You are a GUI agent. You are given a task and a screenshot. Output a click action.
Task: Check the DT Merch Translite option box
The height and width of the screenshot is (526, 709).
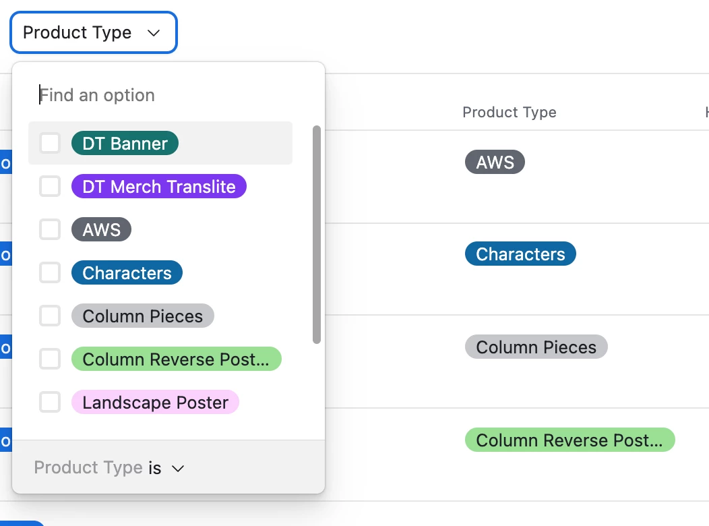pyautogui.click(x=50, y=187)
